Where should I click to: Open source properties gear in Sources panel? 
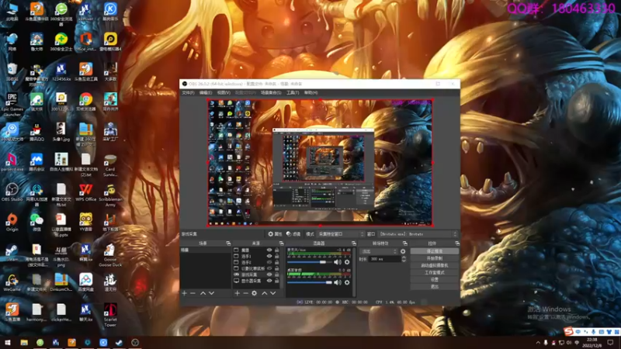(x=255, y=293)
